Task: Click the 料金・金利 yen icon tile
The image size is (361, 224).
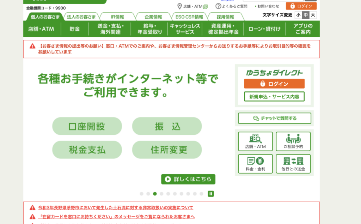Action: (255, 164)
